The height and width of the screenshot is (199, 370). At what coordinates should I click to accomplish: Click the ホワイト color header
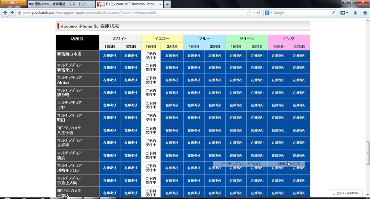(x=120, y=39)
